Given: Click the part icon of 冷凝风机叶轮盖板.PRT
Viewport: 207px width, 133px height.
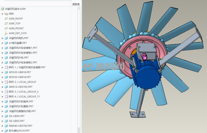Looking at the screenshot, I should (x=6, y=106).
